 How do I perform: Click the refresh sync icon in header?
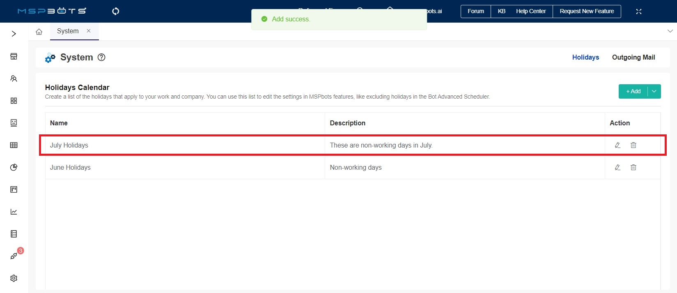[116, 11]
